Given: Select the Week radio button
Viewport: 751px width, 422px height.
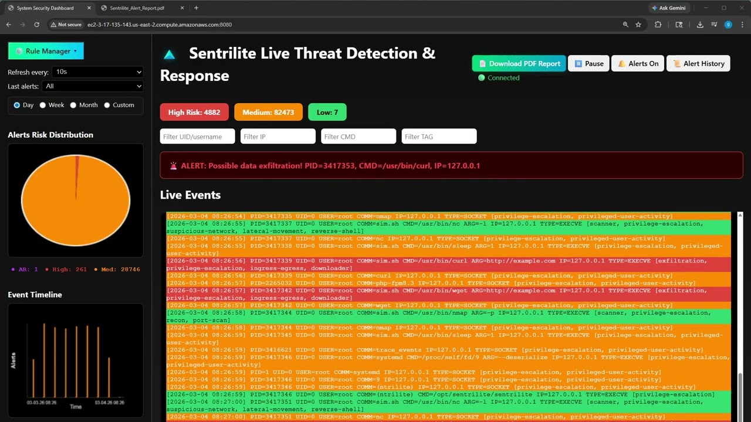Looking at the screenshot, I should (42, 105).
